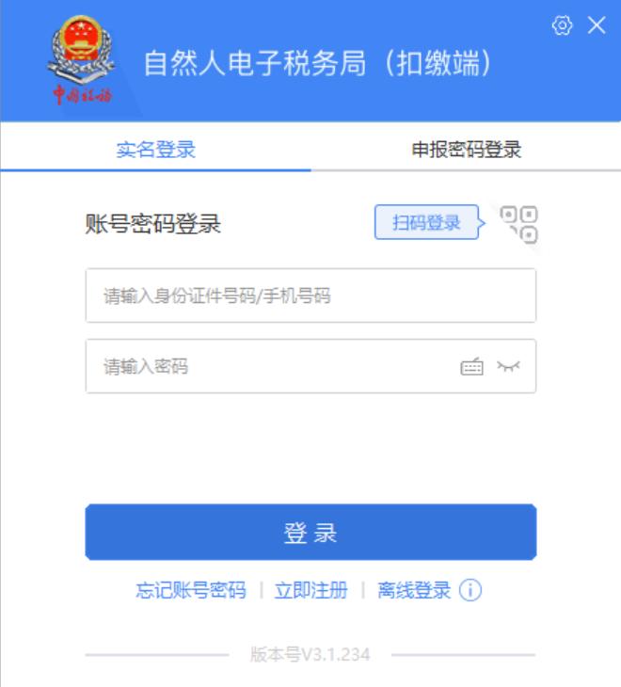The width and height of the screenshot is (621, 687).
Task: Show password with the eye icon
Action: tap(508, 366)
